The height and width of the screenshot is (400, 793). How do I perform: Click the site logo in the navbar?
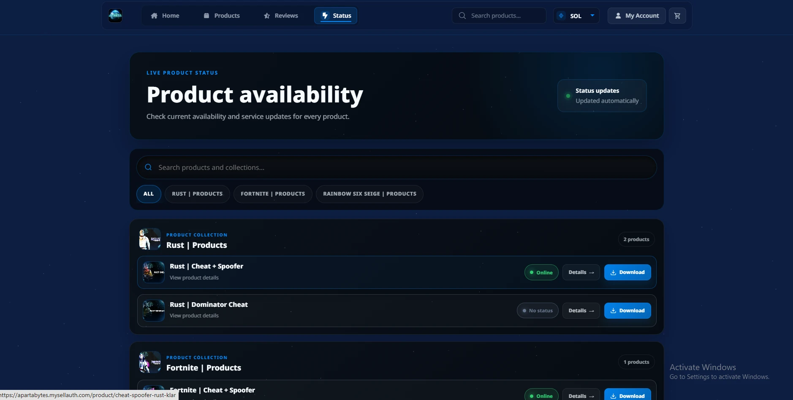[115, 16]
